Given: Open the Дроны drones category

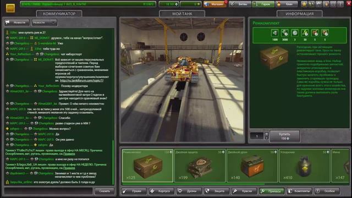Looking at the screenshot, I should [x=189, y=191].
